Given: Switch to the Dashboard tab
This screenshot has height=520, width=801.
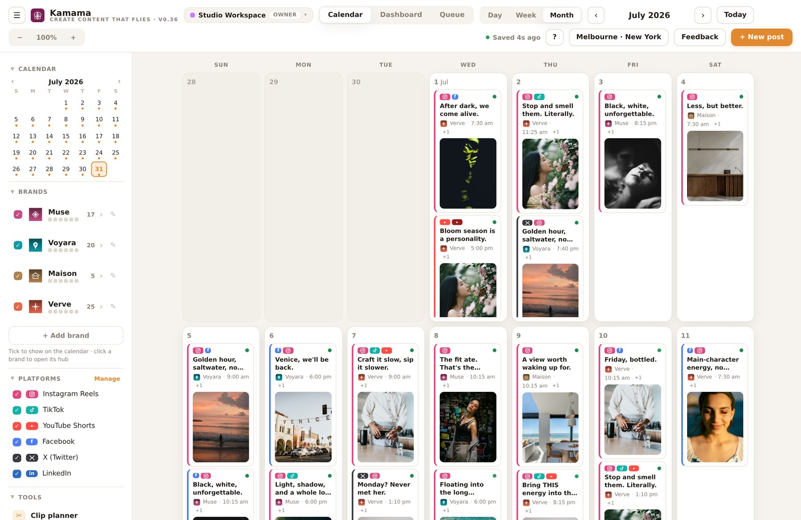Looking at the screenshot, I should (401, 15).
